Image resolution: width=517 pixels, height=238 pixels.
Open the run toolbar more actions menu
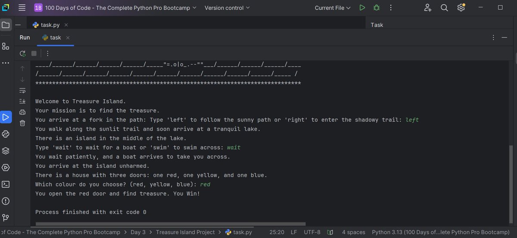coord(47,53)
